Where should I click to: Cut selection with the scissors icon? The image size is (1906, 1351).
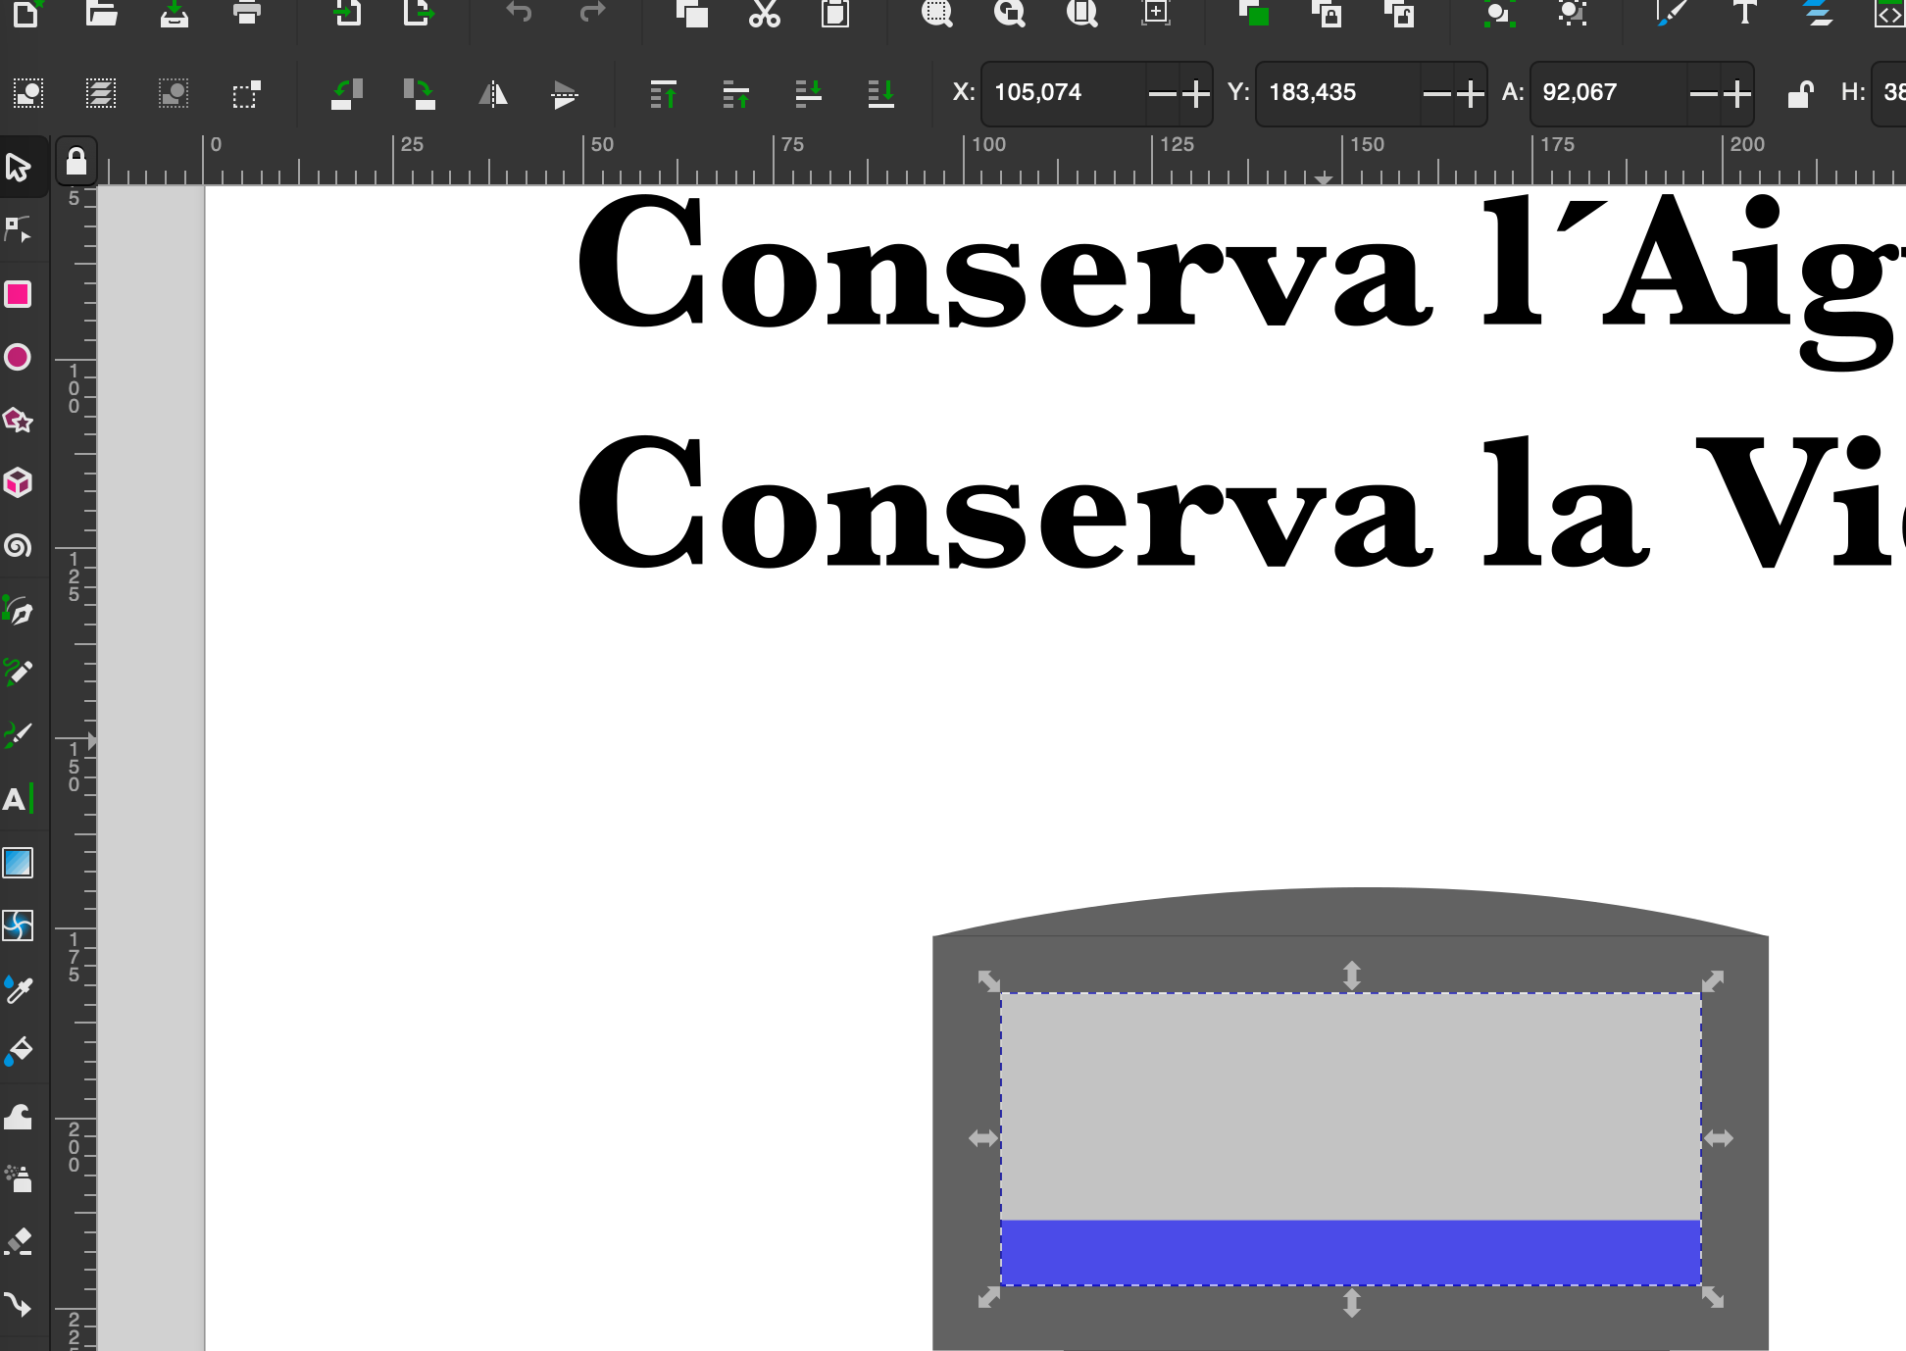764,13
